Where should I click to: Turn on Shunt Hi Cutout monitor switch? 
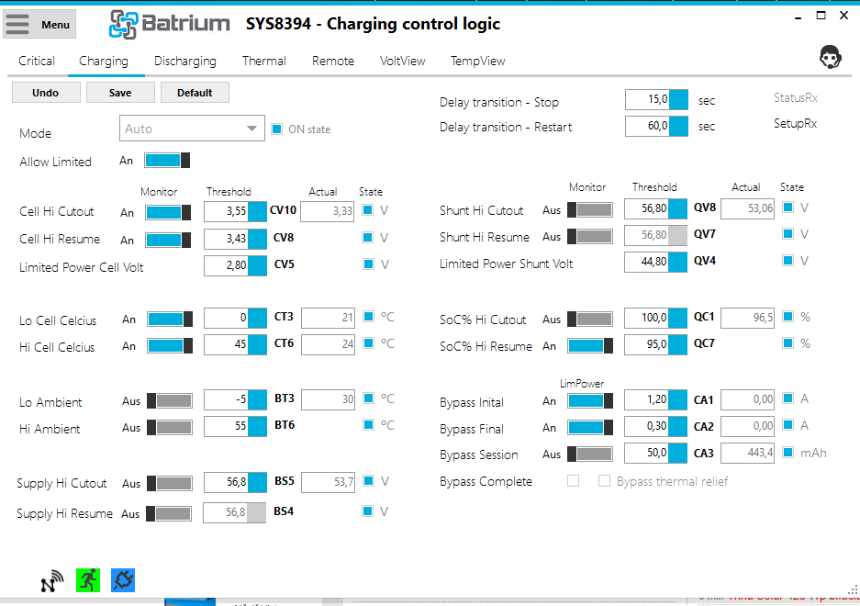coord(589,209)
